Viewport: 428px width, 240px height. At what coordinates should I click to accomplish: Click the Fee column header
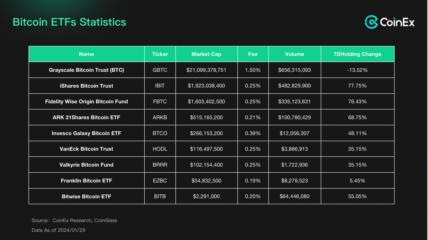(x=253, y=54)
